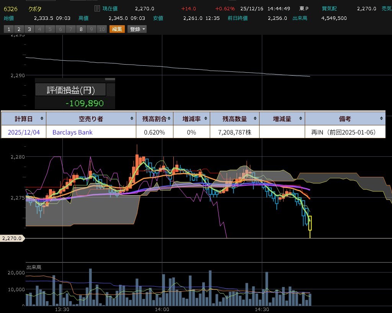Switch to chart preset 1
392x313 pixels.
coord(8,29)
